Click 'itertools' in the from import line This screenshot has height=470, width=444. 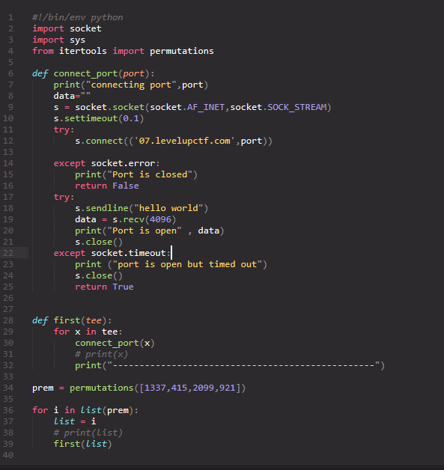[x=83, y=51]
